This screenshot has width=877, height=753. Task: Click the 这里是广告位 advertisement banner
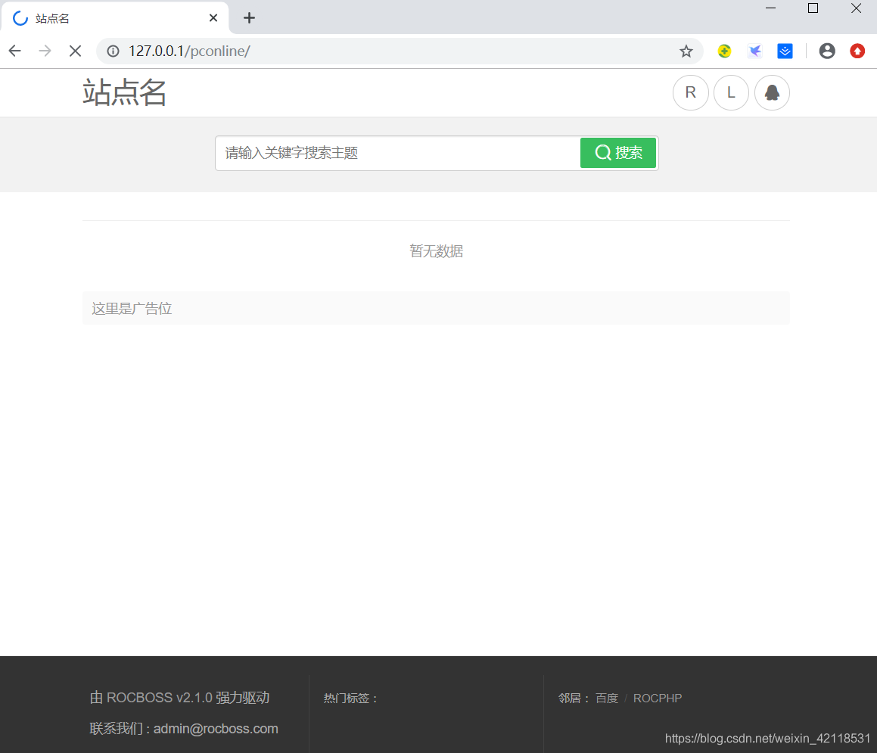131,308
